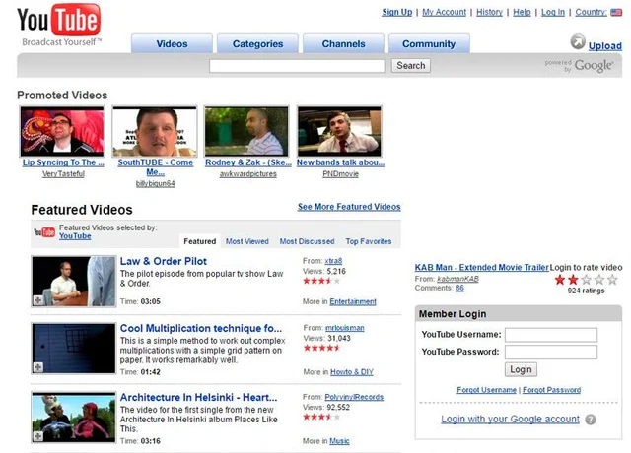Open kabmanKAB uploader link
631x453 pixels.
click(x=457, y=279)
